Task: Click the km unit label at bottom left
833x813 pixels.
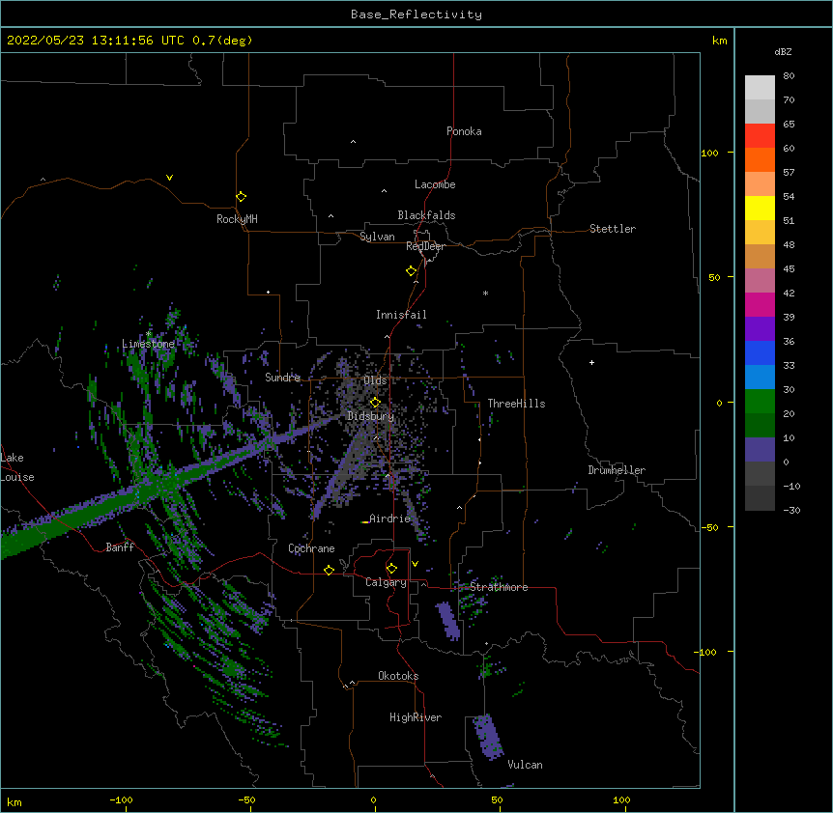Action: point(14,802)
